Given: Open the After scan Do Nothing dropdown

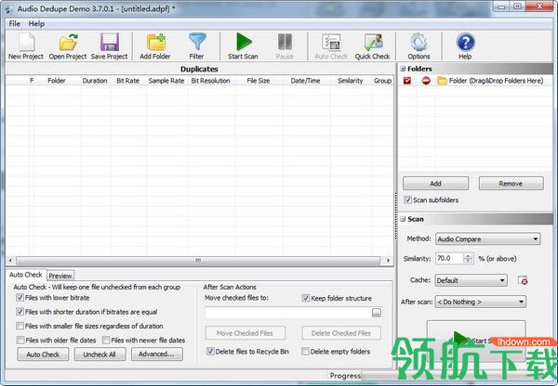Looking at the screenshot, I should [x=481, y=302].
